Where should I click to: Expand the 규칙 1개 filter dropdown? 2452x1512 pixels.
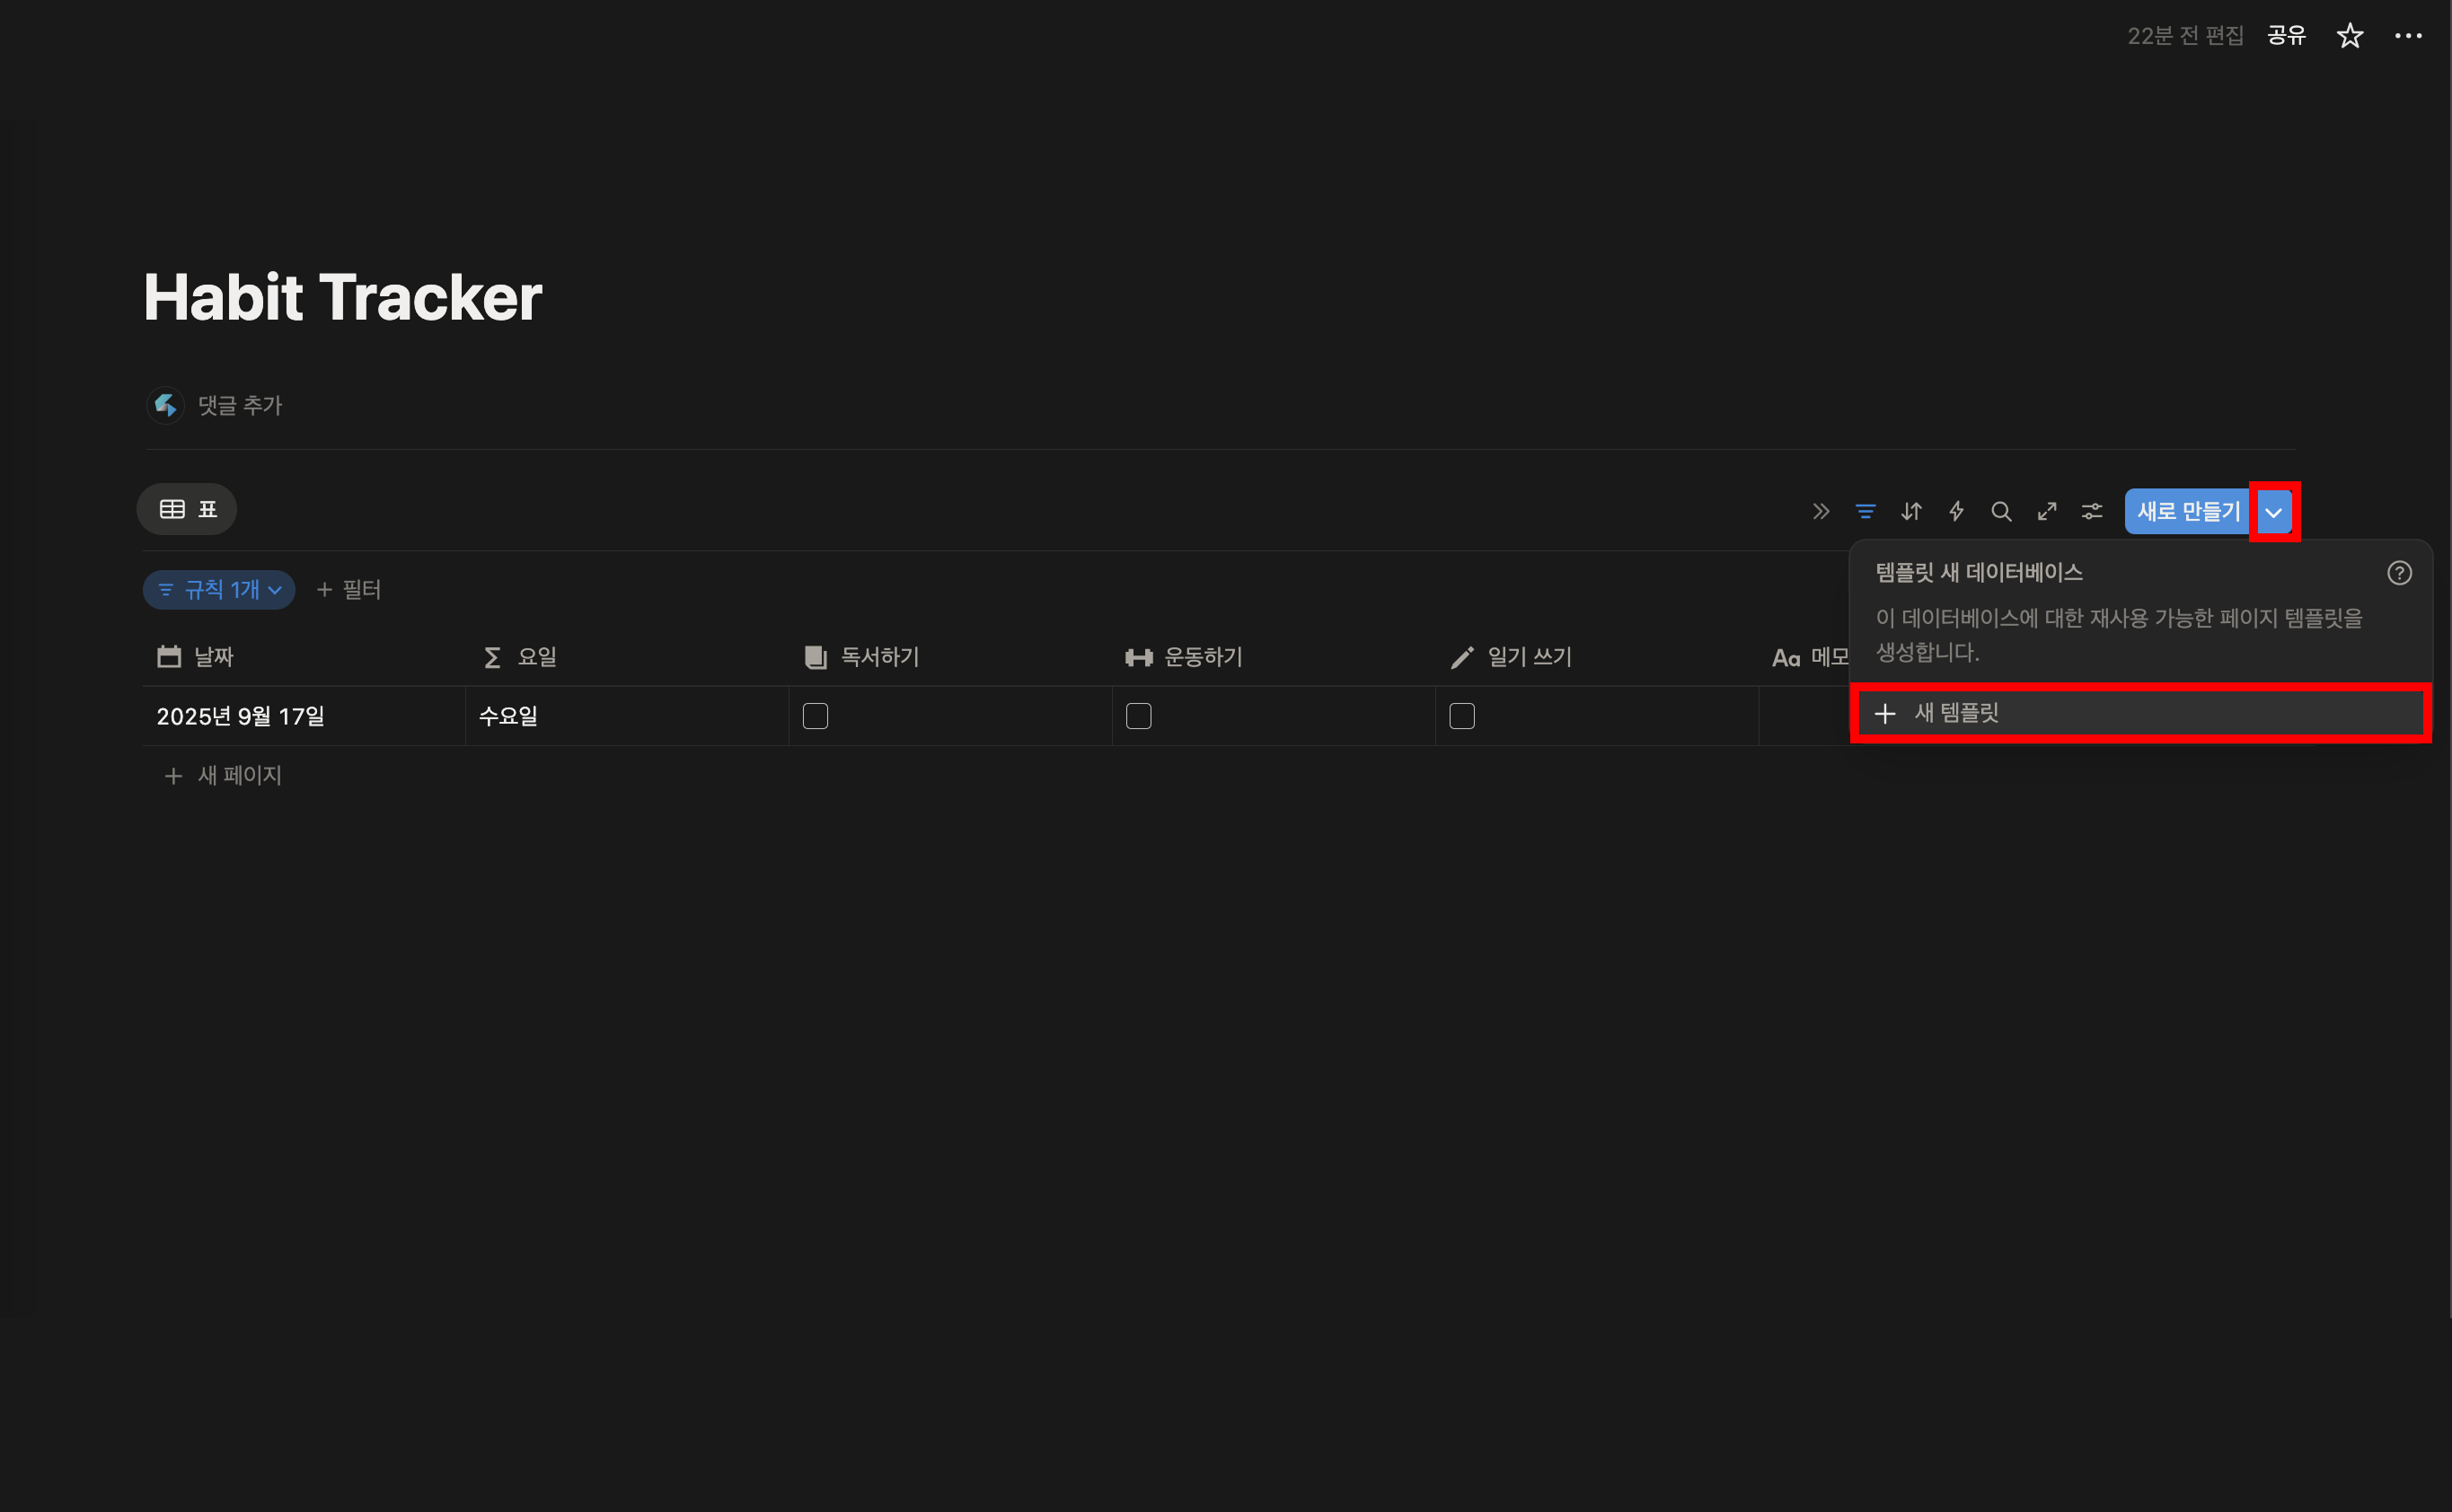coord(219,590)
